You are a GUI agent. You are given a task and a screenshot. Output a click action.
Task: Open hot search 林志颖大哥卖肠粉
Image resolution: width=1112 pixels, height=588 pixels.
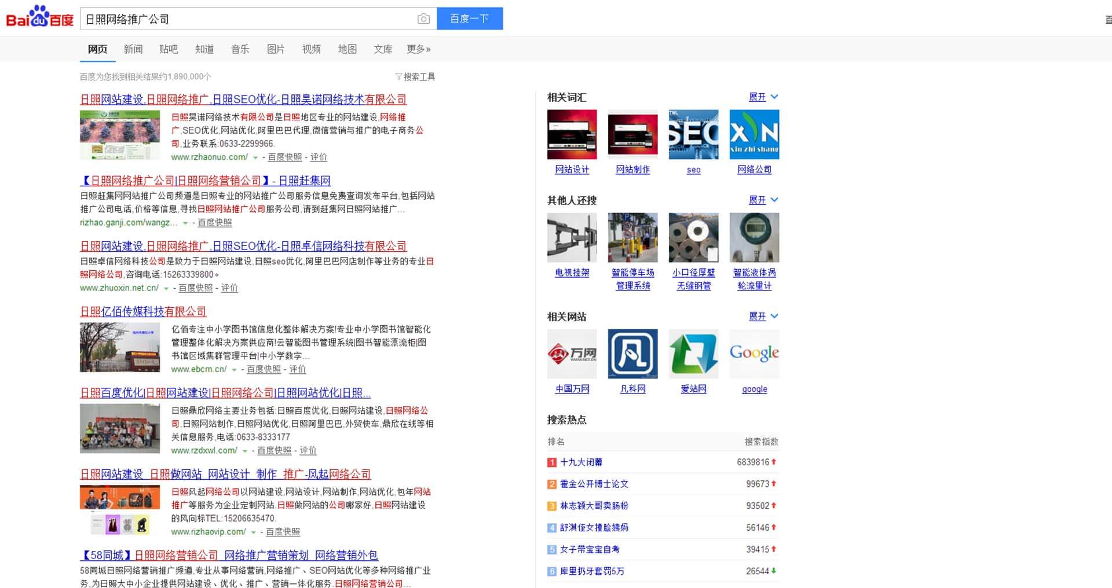pos(594,506)
